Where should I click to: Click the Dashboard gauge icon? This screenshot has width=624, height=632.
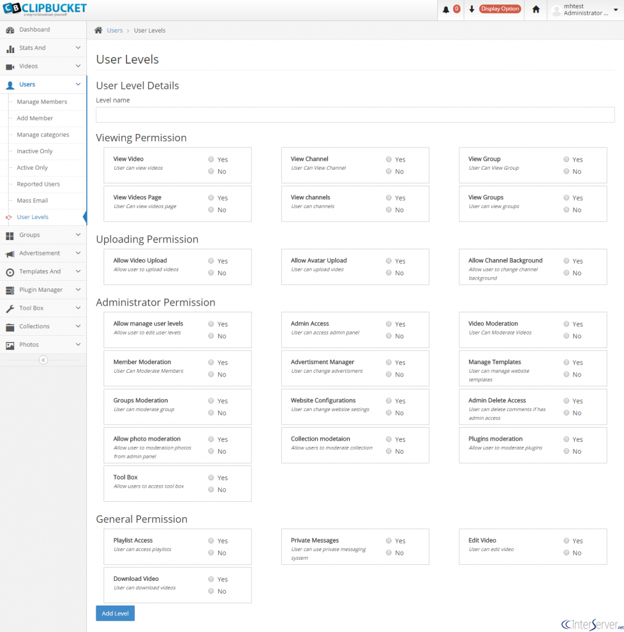pyautogui.click(x=10, y=30)
